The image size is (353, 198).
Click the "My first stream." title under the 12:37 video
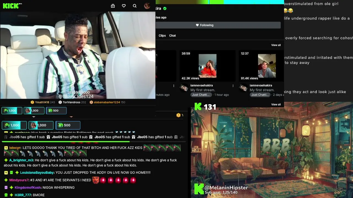(x=262, y=90)
